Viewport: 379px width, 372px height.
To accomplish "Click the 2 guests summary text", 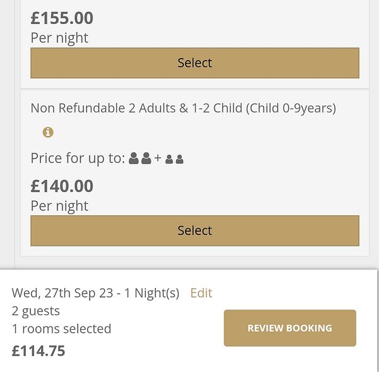I will point(36,311).
